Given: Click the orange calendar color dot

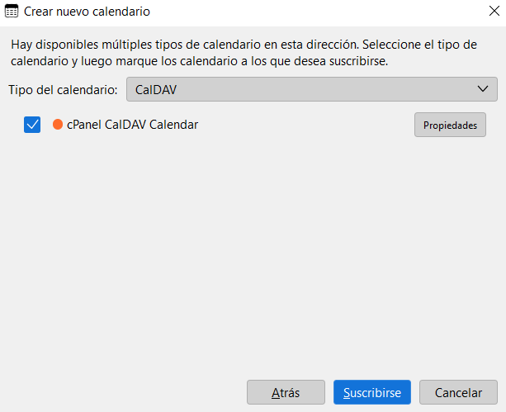Looking at the screenshot, I should tap(58, 125).
